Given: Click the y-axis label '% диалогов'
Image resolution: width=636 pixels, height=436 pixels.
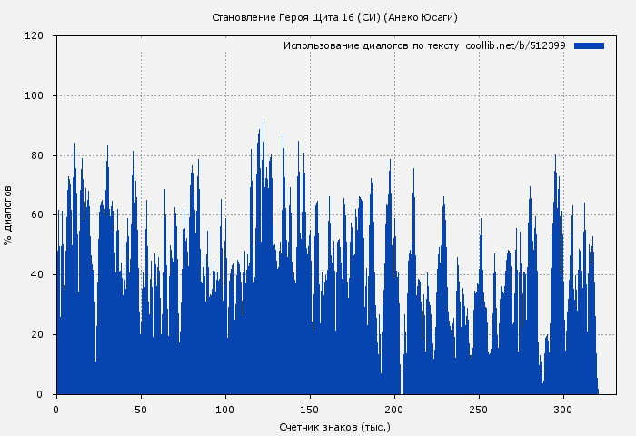Looking at the screenshot, I should [x=8, y=215].
